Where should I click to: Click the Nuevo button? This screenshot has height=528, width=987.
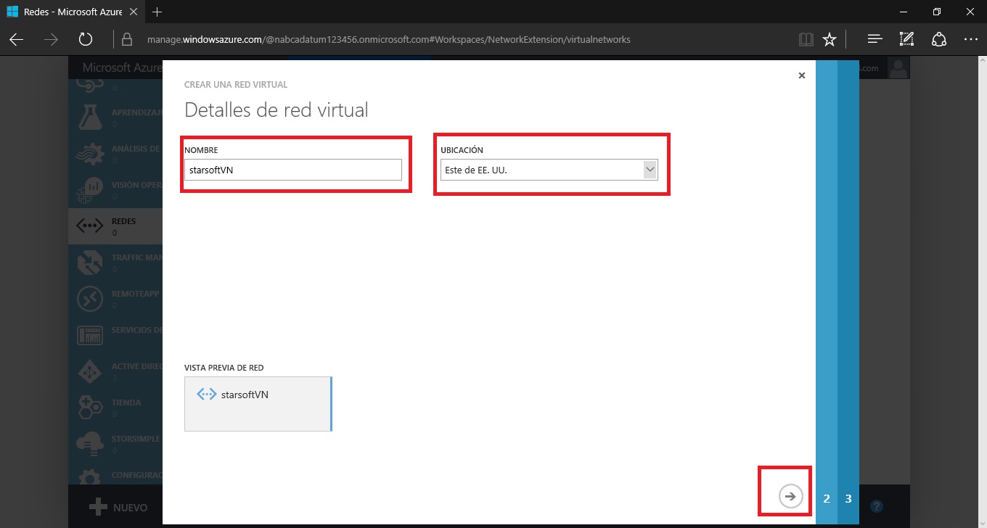click(x=118, y=508)
